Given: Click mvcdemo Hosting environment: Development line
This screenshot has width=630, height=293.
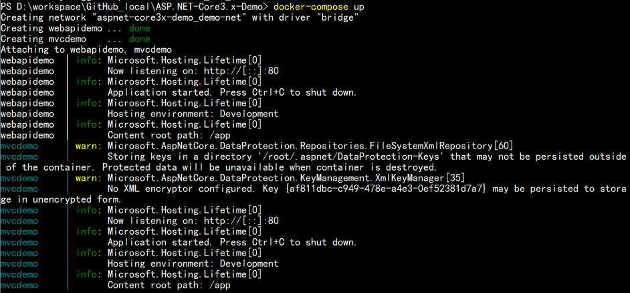Looking at the screenshot, I should [x=193, y=264].
